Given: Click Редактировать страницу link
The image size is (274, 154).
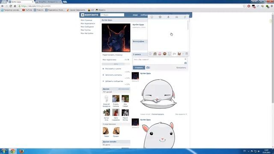Looking at the screenshot, I should (x=112, y=55).
